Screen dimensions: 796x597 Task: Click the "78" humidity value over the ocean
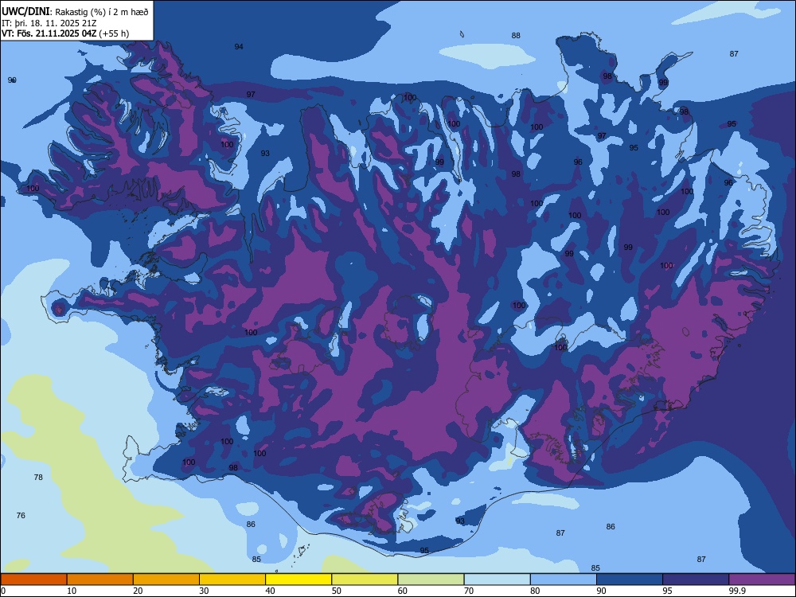coord(38,477)
